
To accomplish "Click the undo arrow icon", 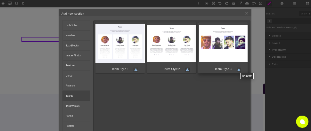I will pyautogui.click(x=220, y=4).
